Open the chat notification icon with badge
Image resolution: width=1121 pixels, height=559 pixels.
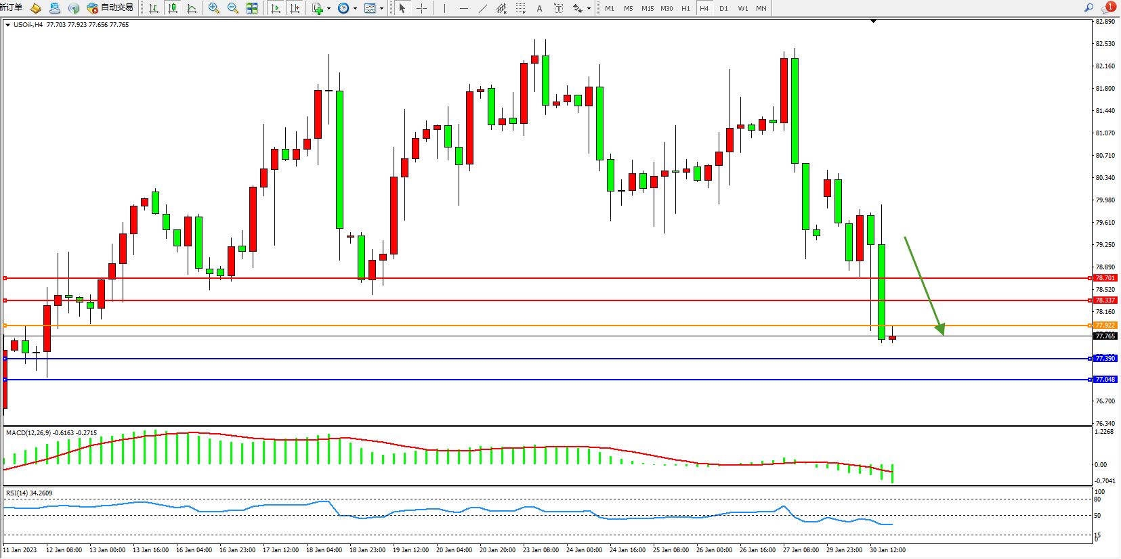[1108, 8]
